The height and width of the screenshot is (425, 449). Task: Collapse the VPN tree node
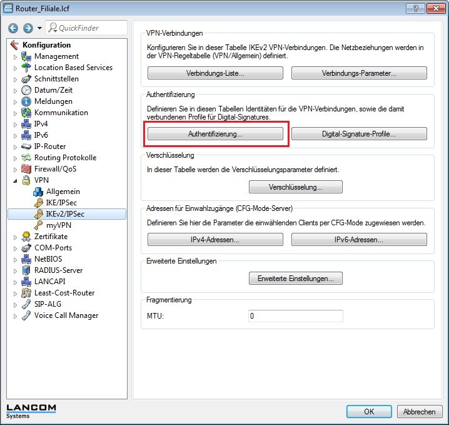click(16, 180)
